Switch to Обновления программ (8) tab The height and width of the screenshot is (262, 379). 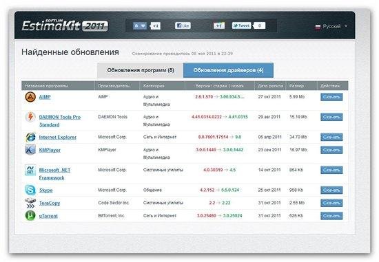pyautogui.click(x=140, y=70)
